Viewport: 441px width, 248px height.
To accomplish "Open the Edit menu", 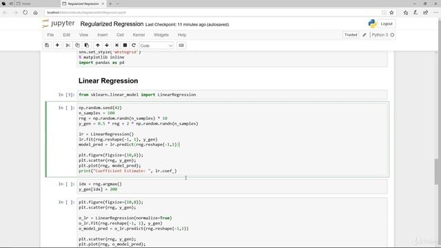I will coord(67,35).
